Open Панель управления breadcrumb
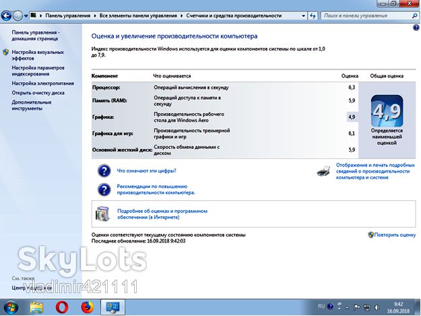 point(67,15)
